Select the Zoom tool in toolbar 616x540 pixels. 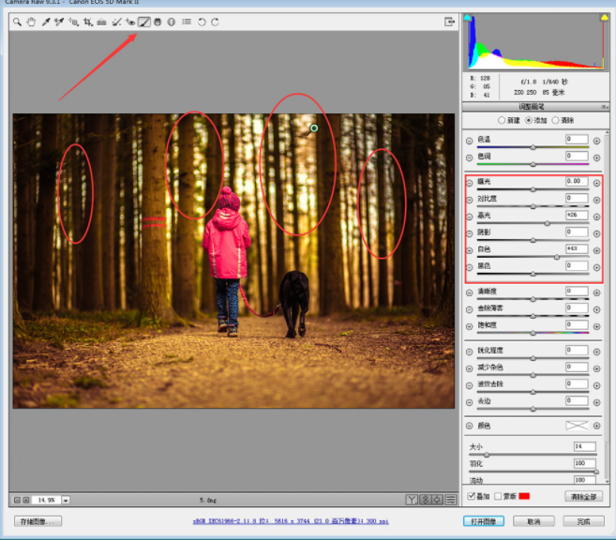[18, 22]
